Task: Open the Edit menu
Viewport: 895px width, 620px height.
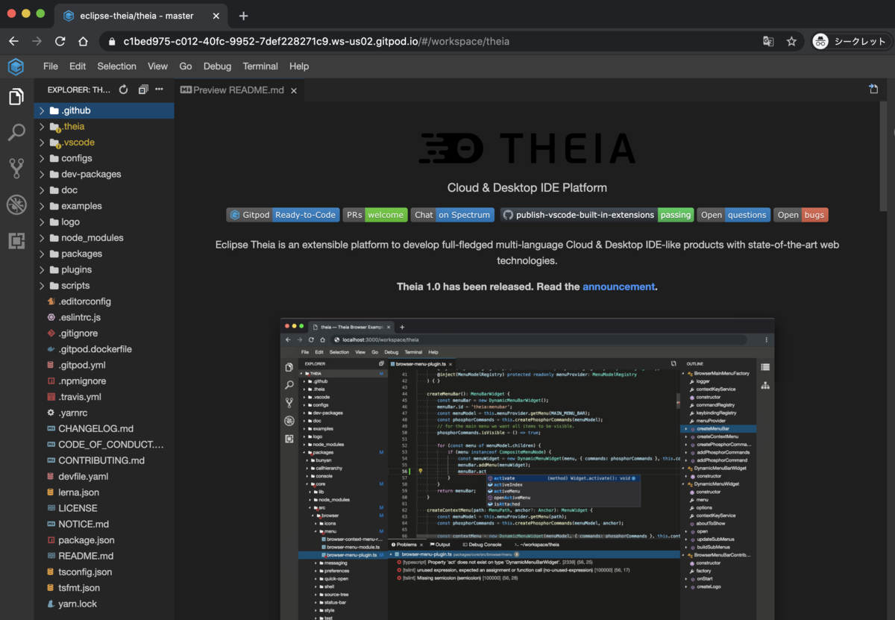Action: [x=78, y=66]
